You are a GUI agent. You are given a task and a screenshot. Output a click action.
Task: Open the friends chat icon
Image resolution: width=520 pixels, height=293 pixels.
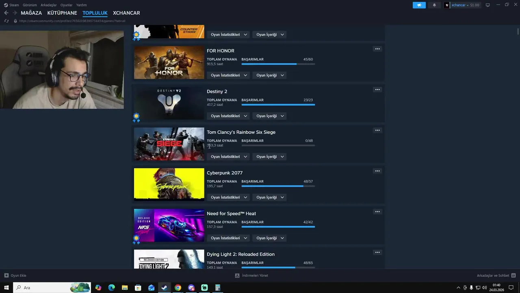click(x=513, y=276)
